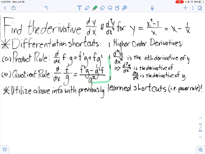Image resolution: width=205 pixels, height=154 pixels.
Task: Start audio recording with the microphone
Action: pos(152,8)
